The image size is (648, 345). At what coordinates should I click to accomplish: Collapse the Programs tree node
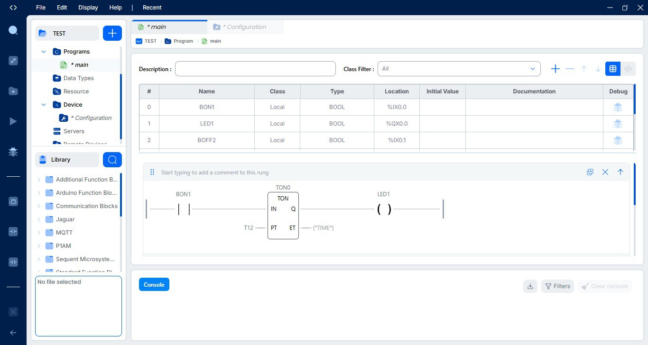tap(44, 52)
